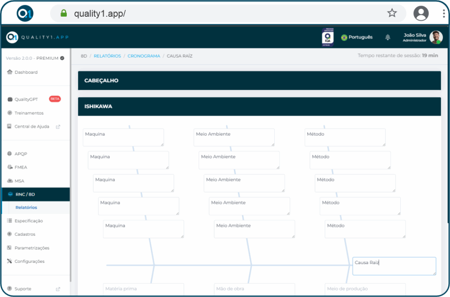Viewport: 450px width, 297px height.
Task: Open Dashboard from the sidebar
Action: point(26,72)
